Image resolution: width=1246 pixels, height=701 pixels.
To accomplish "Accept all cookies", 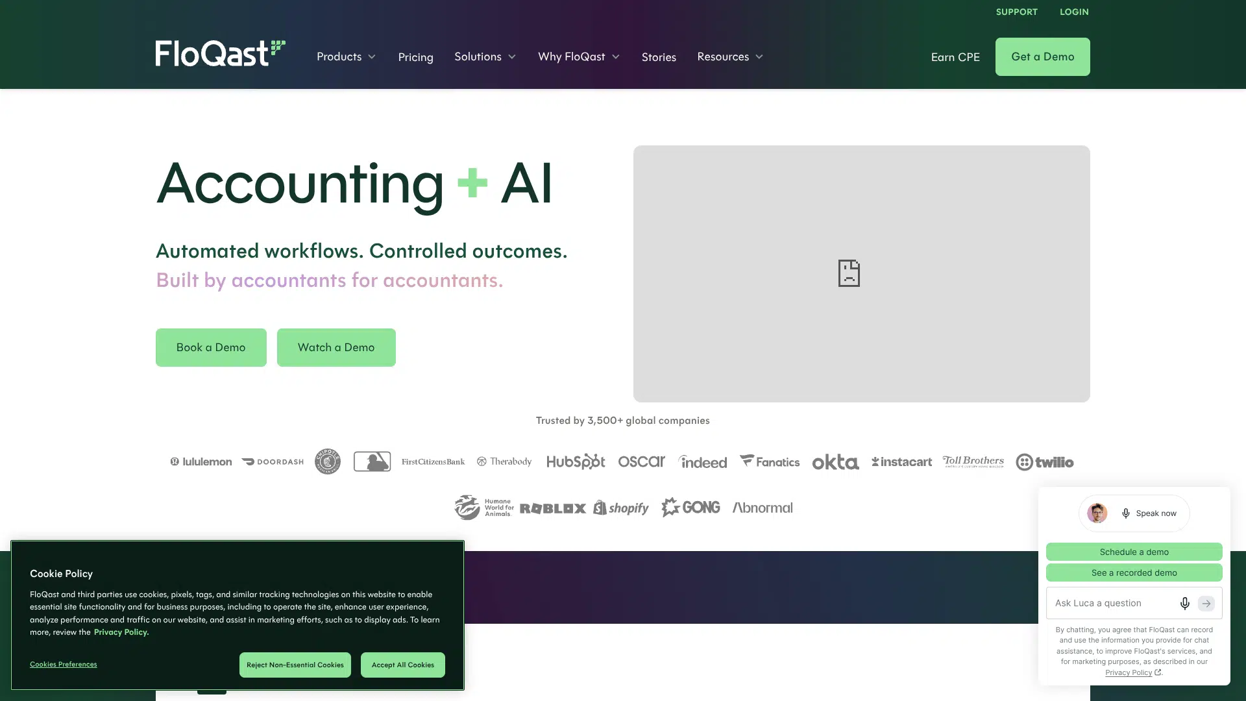I will click(402, 665).
